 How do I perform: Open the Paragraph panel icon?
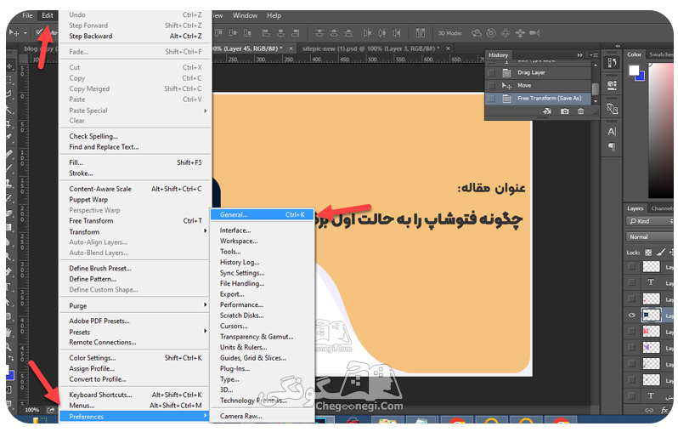612,147
